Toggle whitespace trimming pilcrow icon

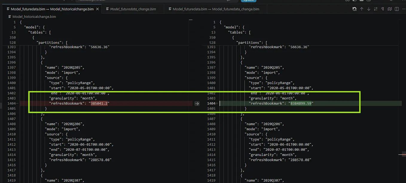[383, 9]
